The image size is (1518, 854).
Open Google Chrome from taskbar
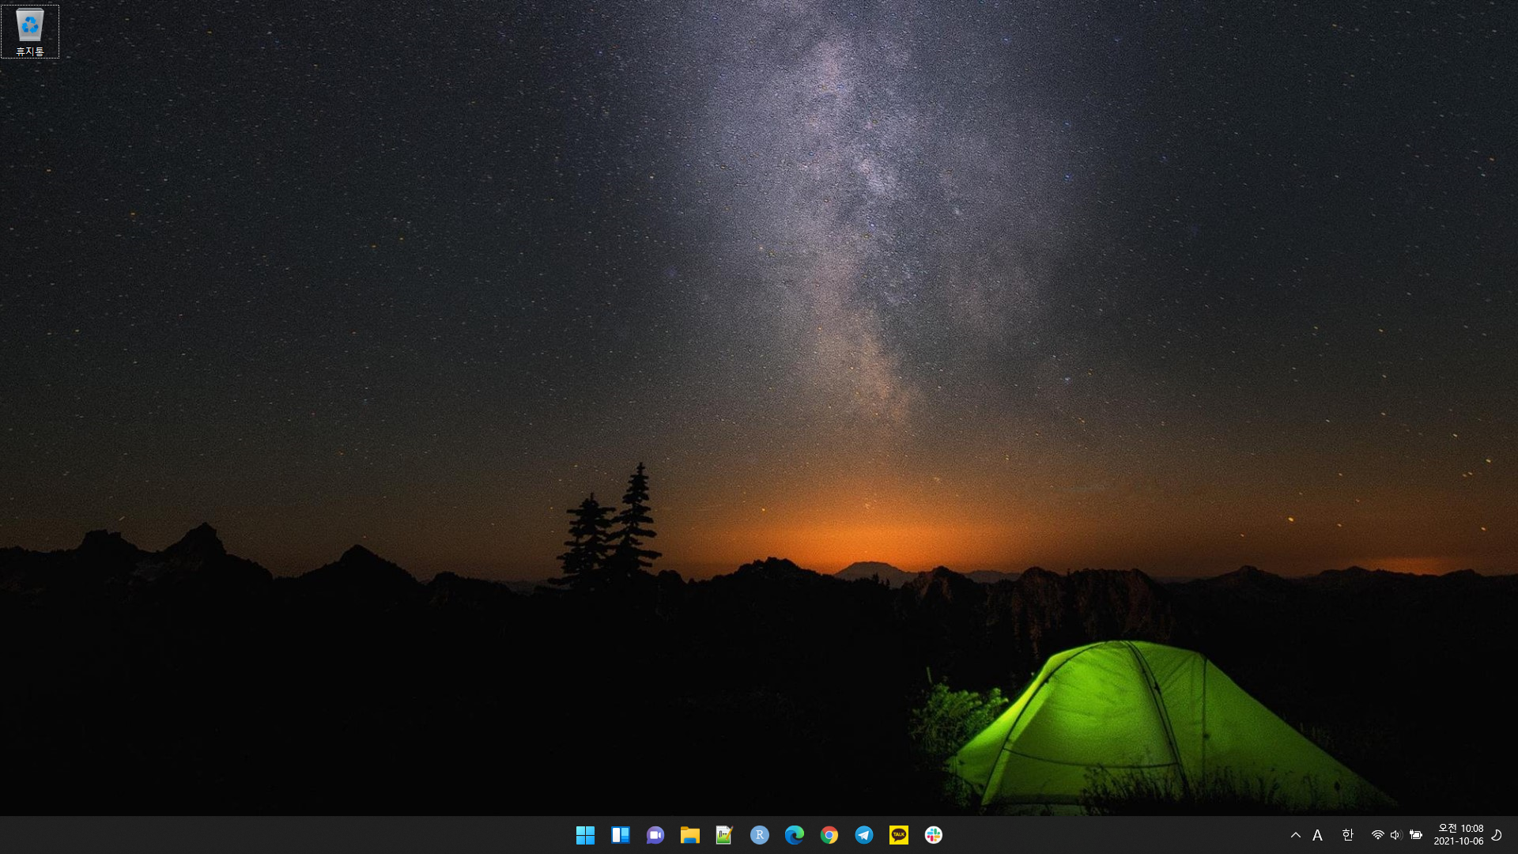tap(829, 835)
